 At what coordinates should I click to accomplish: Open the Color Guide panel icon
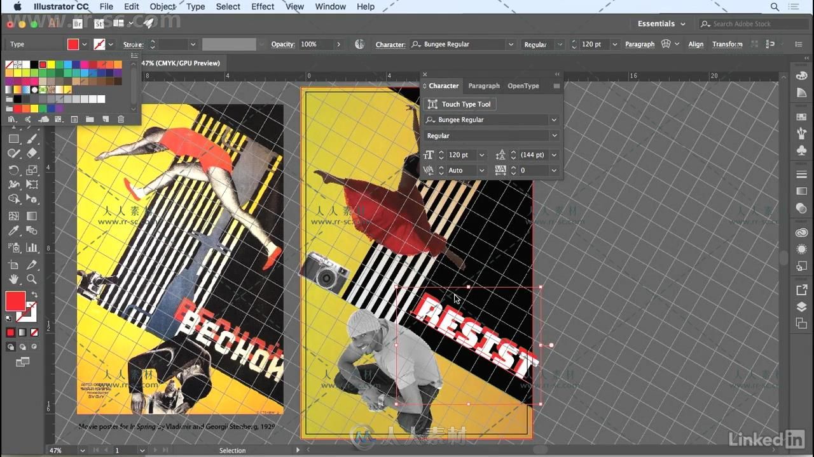pos(801,93)
